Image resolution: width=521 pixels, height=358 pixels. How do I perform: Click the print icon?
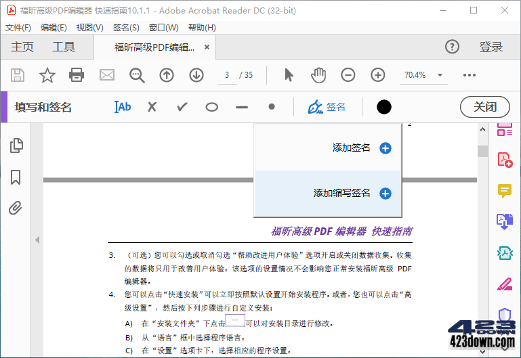[x=77, y=75]
